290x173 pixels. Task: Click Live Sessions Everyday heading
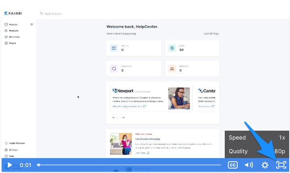click(x=147, y=139)
